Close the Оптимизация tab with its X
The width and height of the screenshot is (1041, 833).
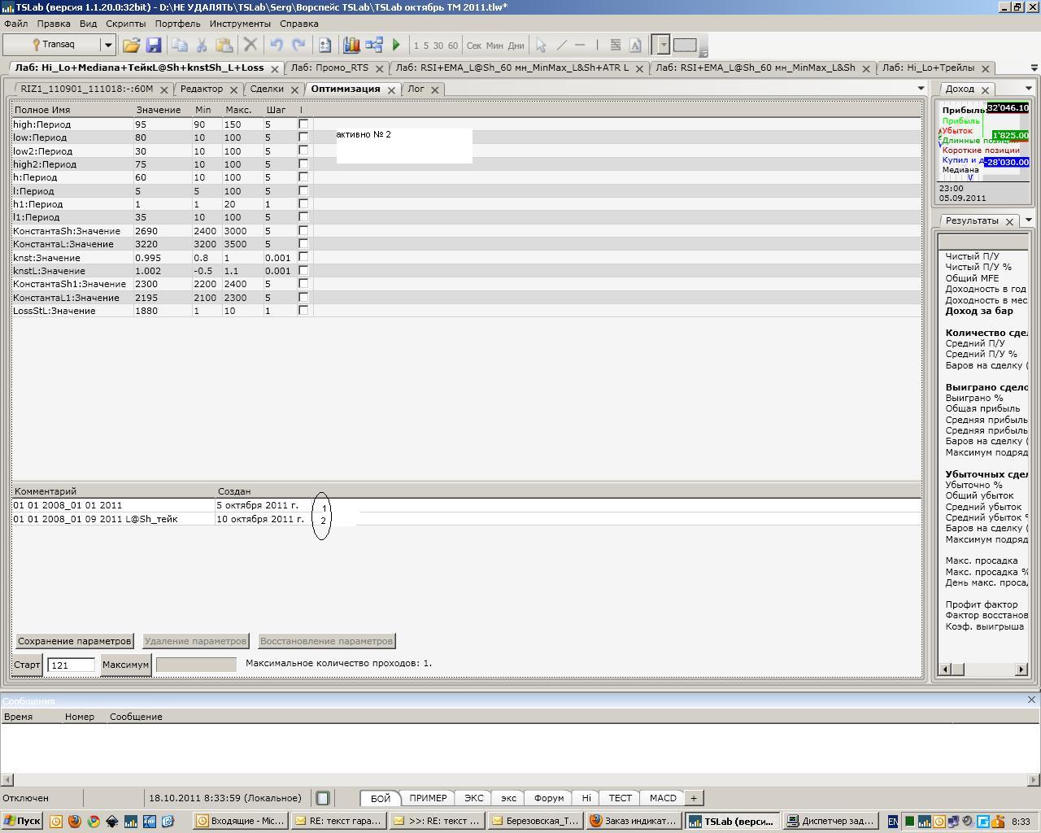pos(391,89)
